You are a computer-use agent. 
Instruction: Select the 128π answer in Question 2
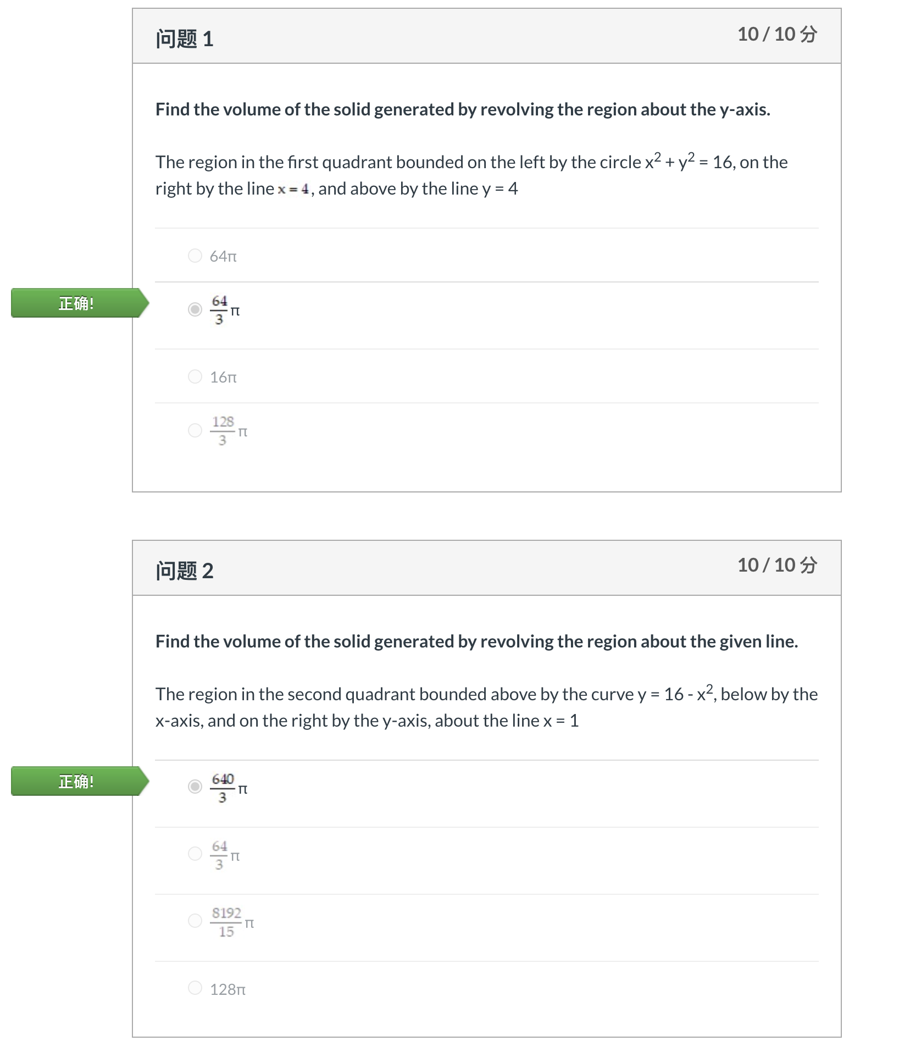(195, 988)
